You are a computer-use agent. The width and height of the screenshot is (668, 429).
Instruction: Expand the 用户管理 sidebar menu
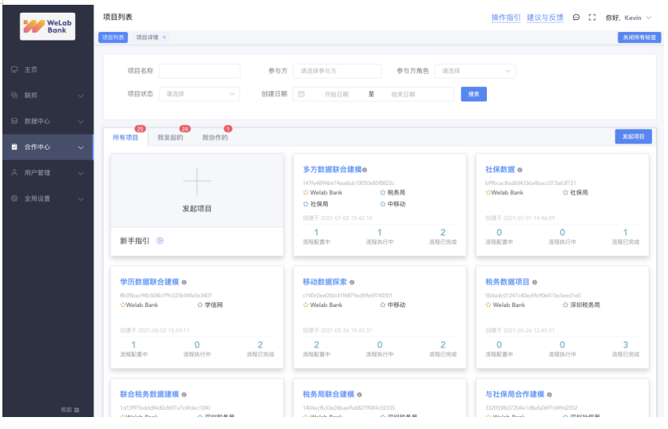[x=48, y=173]
